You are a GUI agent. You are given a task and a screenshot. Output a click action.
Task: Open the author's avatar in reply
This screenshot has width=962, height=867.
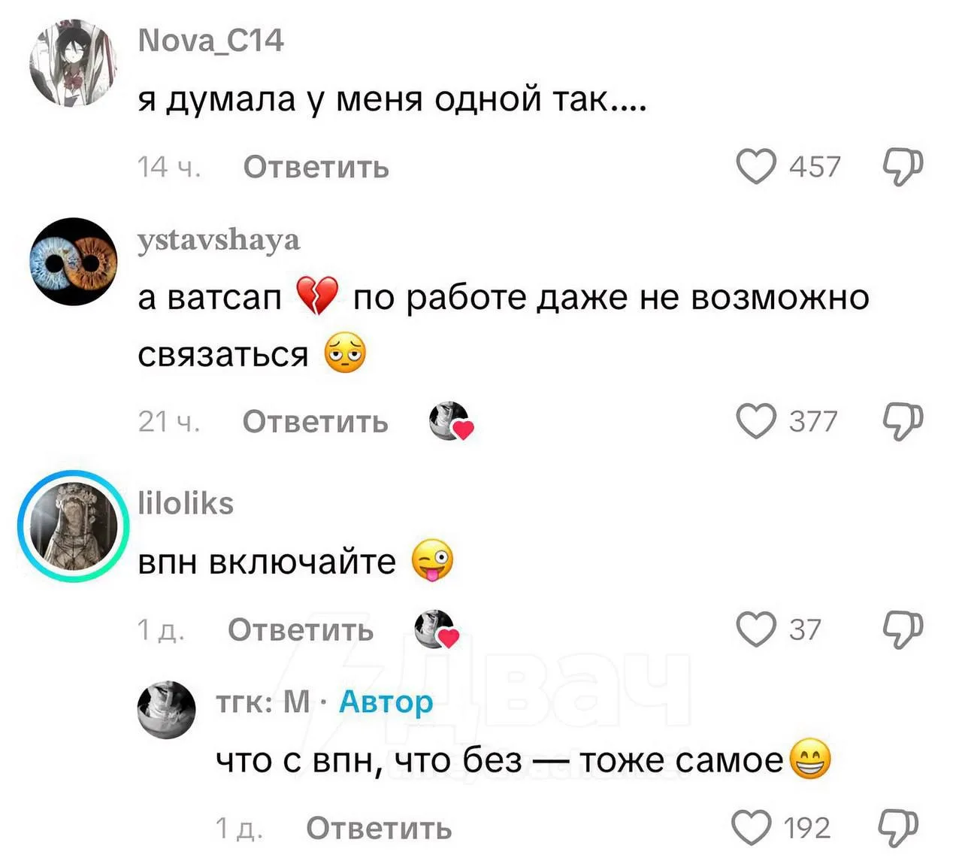click(167, 710)
